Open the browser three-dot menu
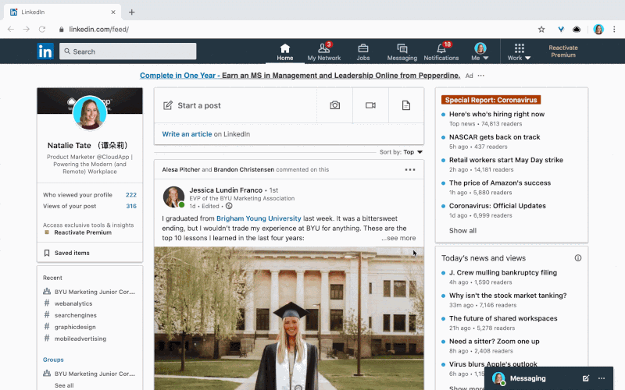The width and height of the screenshot is (625, 390). (x=614, y=29)
